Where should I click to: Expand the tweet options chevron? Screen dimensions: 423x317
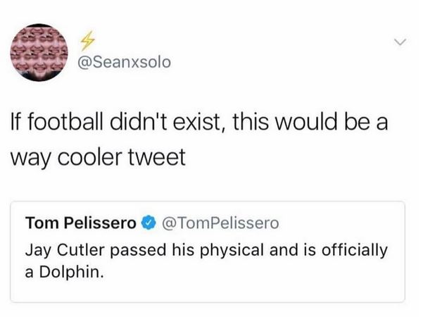[x=401, y=44]
